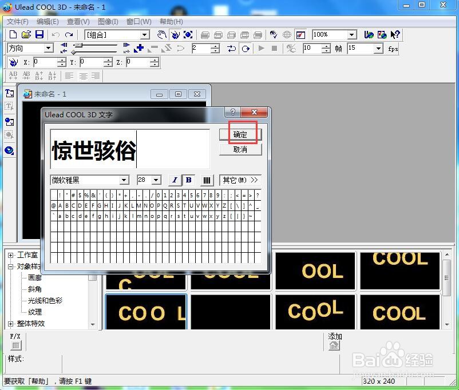This screenshot has width=459, height=390.
Task: Click the Undo arrow icon
Action: click(56, 35)
